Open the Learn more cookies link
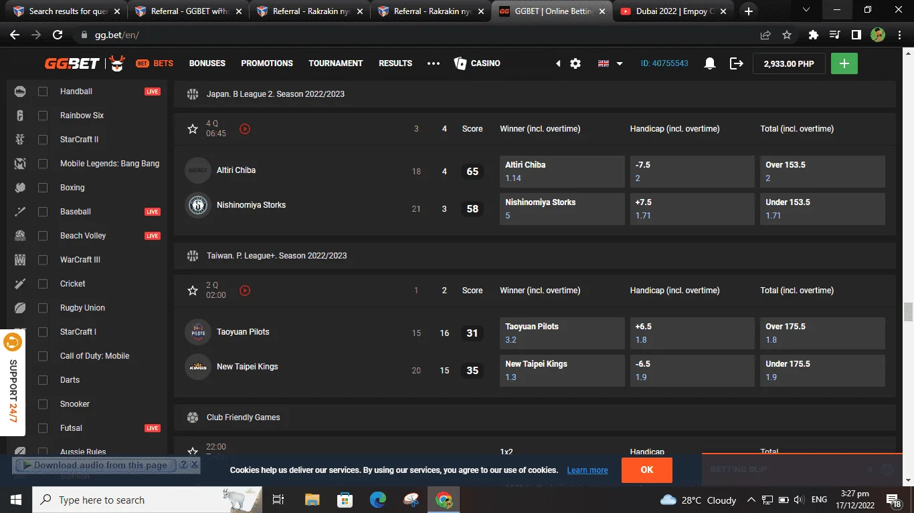This screenshot has height=513, width=914. point(587,470)
